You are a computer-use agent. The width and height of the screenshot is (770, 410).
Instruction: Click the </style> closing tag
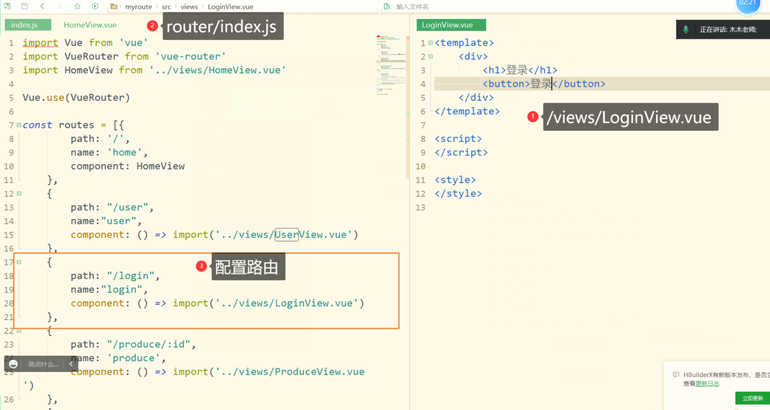[458, 194]
